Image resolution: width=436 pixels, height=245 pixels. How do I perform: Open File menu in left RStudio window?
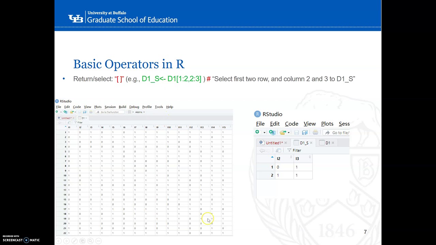click(x=58, y=107)
